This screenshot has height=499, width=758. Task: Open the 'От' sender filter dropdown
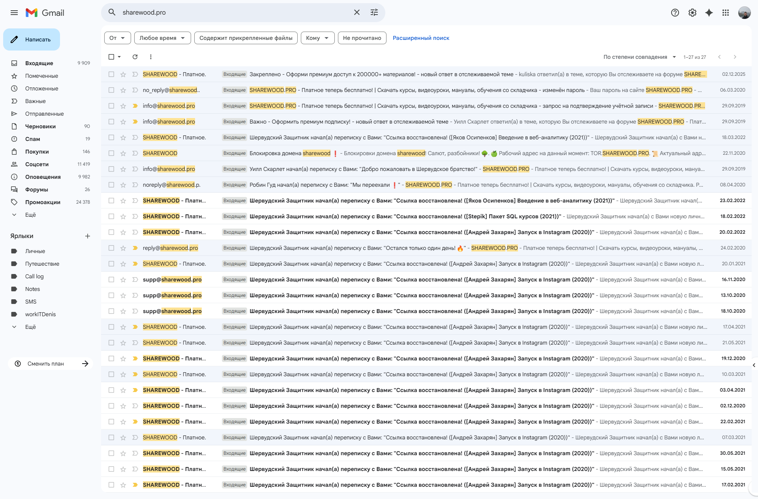117,38
